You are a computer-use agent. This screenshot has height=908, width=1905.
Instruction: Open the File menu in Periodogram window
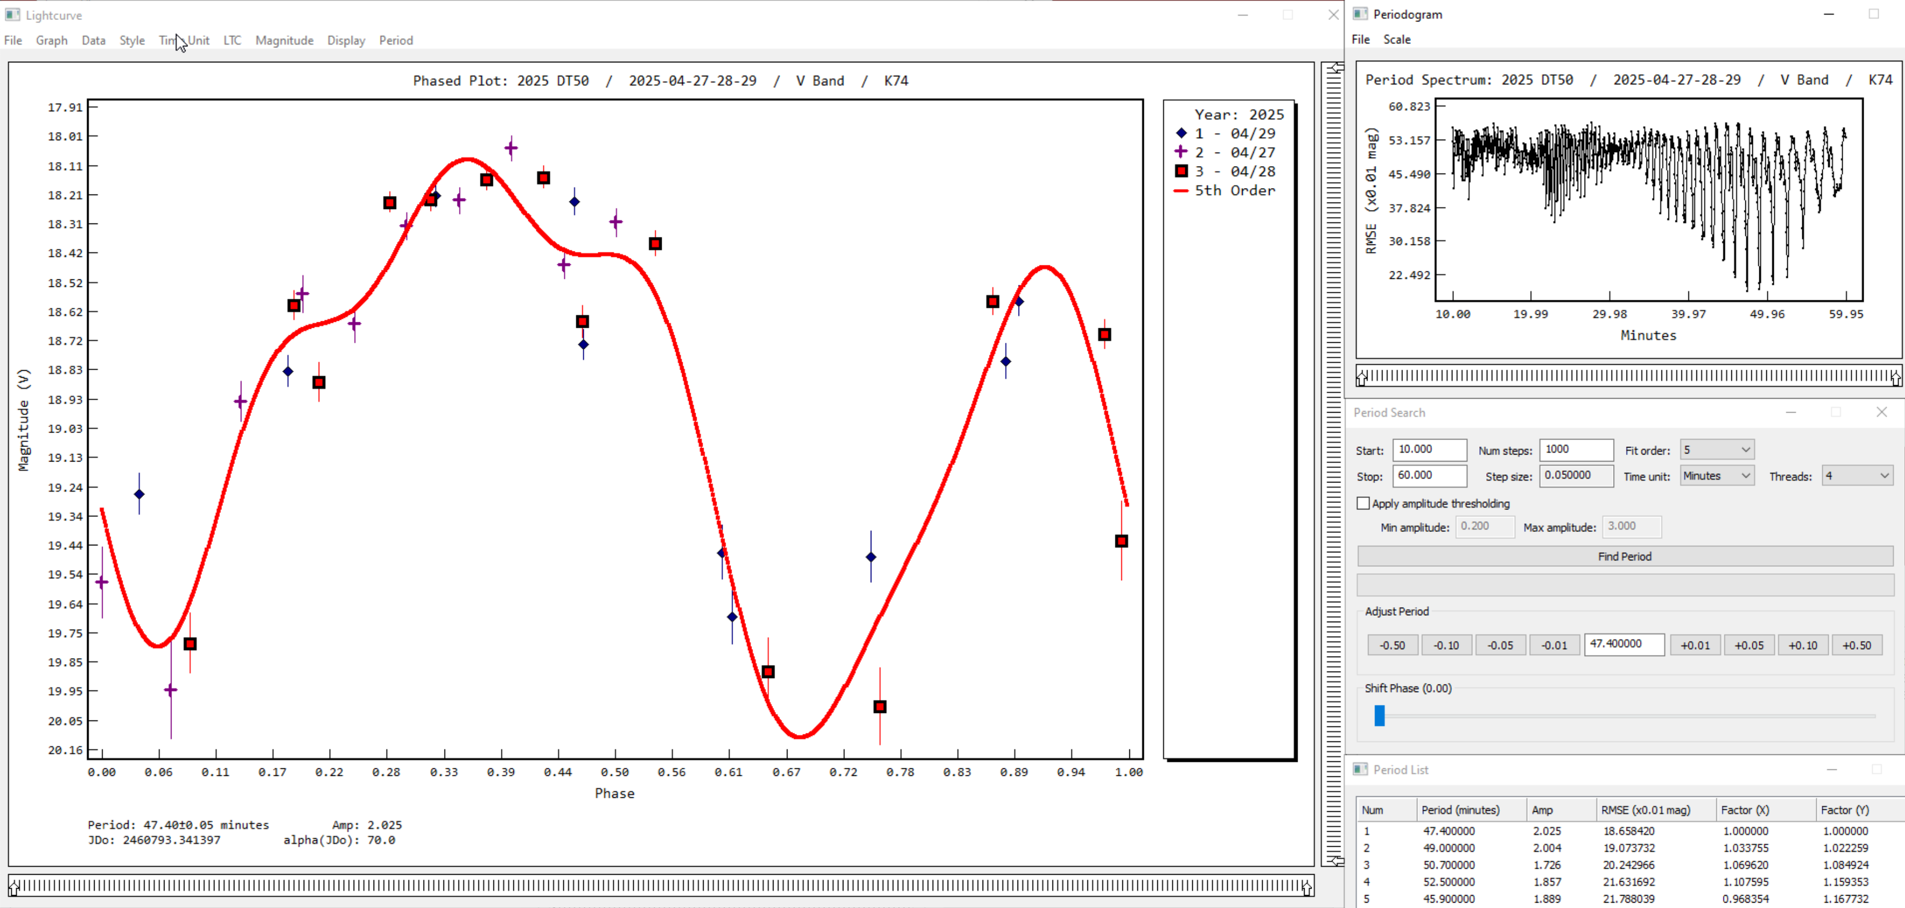point(1360,39)
